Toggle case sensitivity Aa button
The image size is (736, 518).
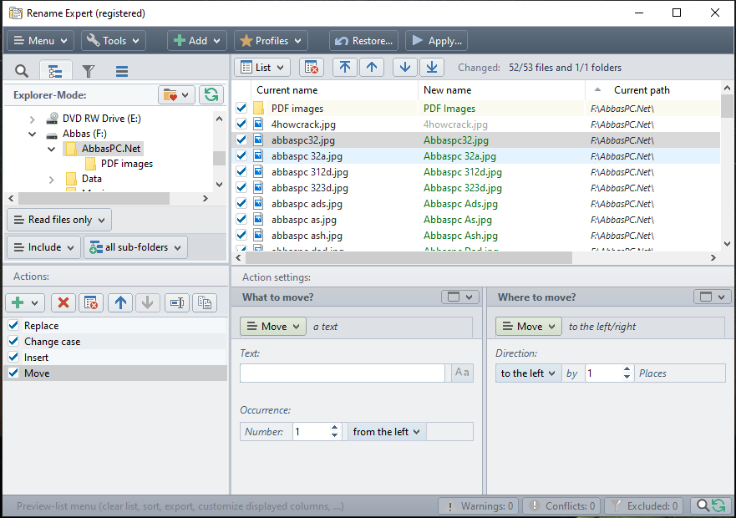click(x=462, y=373)
